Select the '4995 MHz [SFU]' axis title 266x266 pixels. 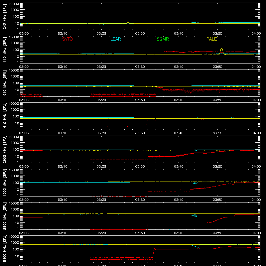[x=4, y=183]
